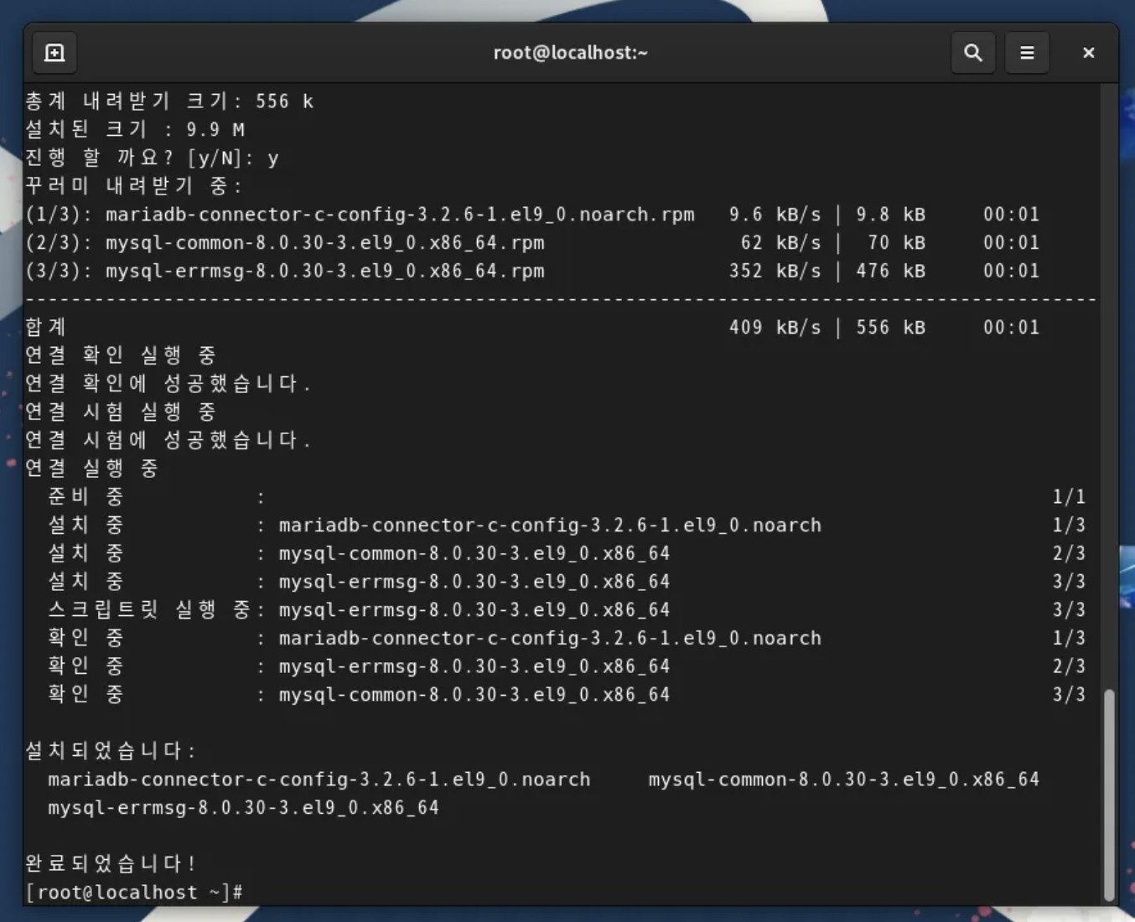Close the terminal window
The width and height of the screenshot is (1135, 922).
[x=1088, y=53]
